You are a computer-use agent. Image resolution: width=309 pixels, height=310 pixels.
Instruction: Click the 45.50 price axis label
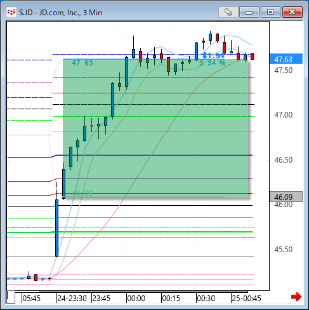[283, 250]
